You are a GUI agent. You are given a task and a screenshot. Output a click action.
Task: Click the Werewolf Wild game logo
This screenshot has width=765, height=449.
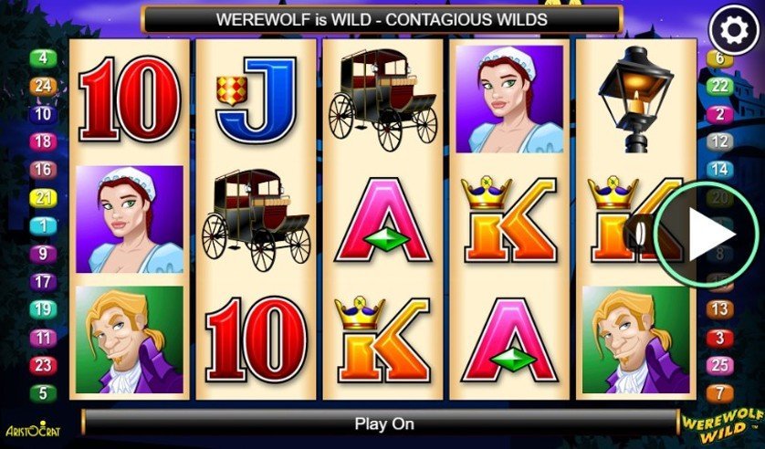[723, 423]
